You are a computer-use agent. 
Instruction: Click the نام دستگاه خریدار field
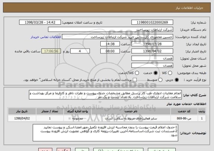[x=111, y=30]
